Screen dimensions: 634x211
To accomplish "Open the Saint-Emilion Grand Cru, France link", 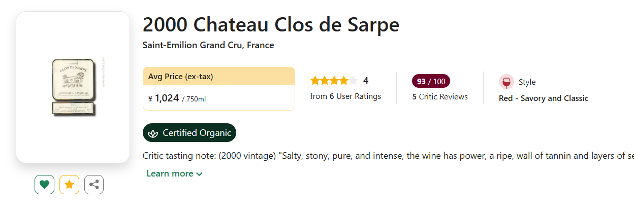I will tap(208, 45).
